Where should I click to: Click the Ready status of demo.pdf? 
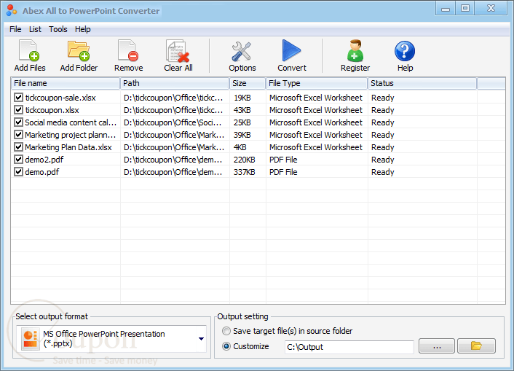tap(382, 172)
